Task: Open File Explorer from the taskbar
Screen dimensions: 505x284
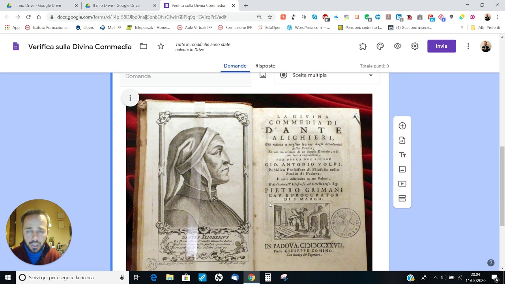Action: 170,278
